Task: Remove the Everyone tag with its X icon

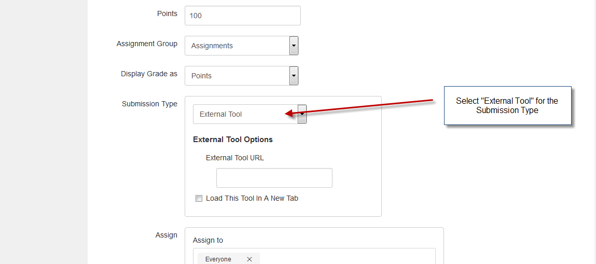Action: [x=250, y=259]
